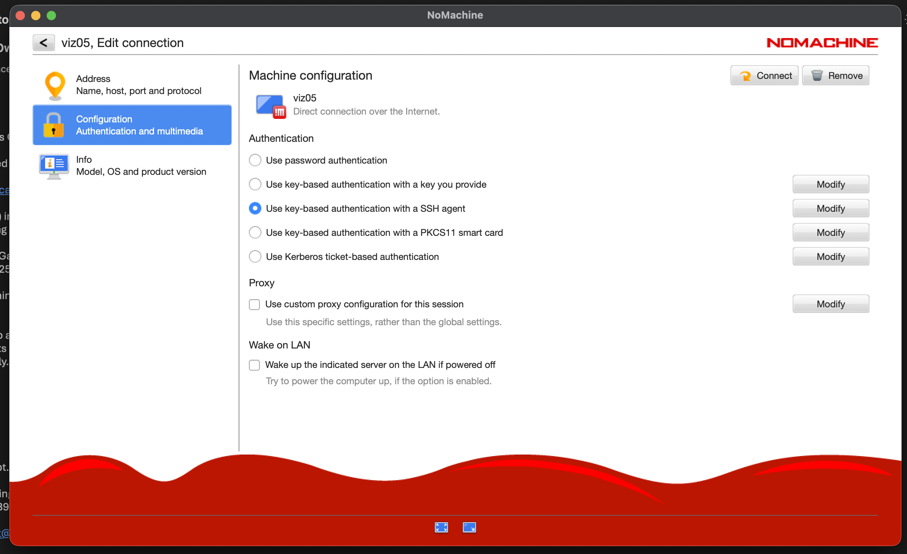This screenshot has height=554, width=907.
Task: Enable custom proxy configuration checkbox
Action: point(254,304)
